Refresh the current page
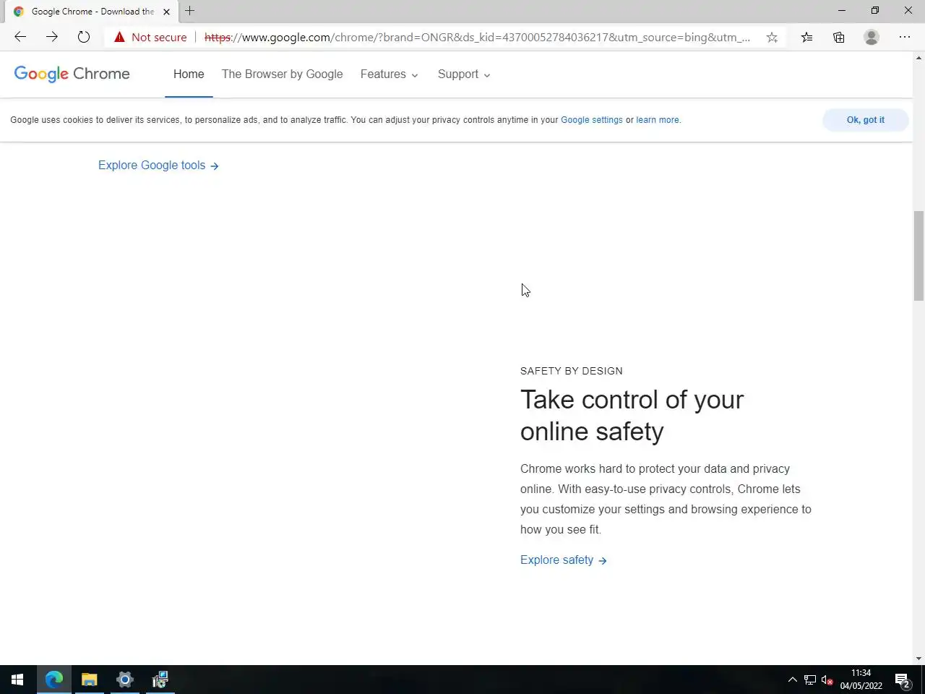This screenshot has height=694, width=925. tap(84, 37)
